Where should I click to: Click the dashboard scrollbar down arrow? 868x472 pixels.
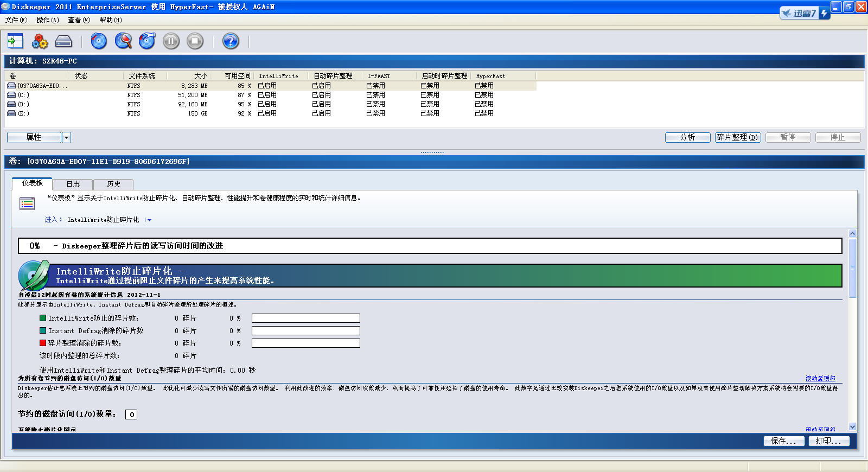pyautogui.click(x=852, y=427)
